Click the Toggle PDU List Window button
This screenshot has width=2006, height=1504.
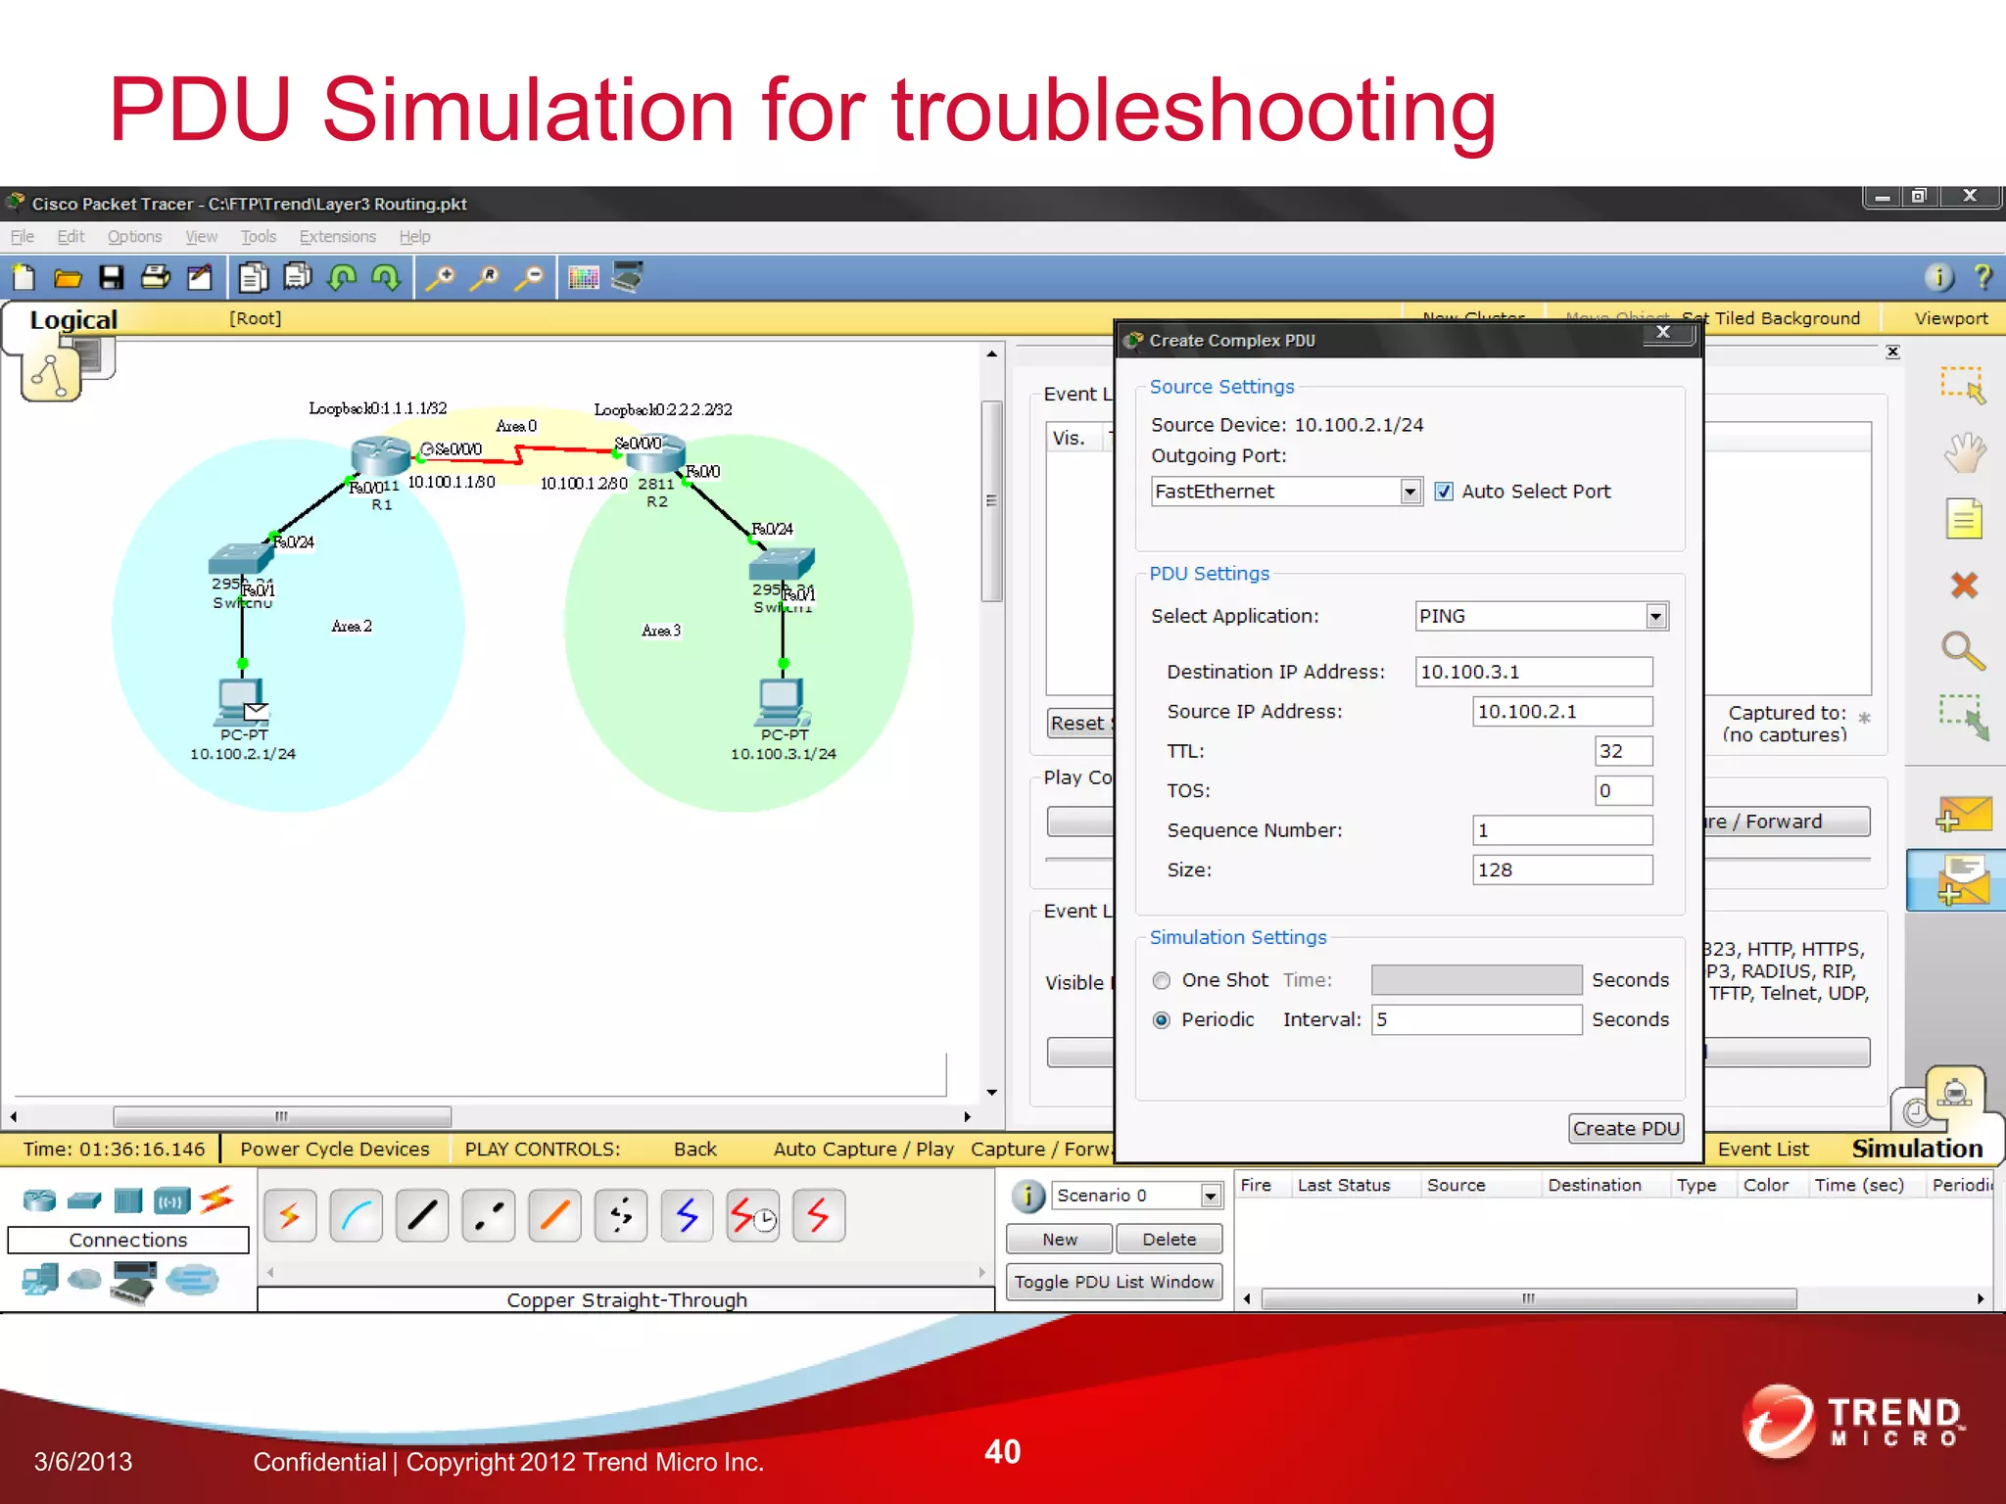tap(1114, 1282)
